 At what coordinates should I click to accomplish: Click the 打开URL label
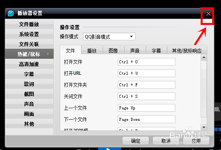coord(73,73)
